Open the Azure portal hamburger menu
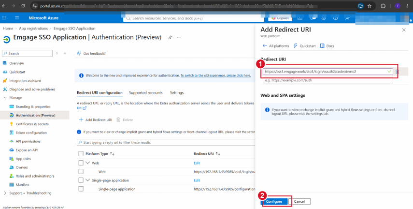 (17, 18)
